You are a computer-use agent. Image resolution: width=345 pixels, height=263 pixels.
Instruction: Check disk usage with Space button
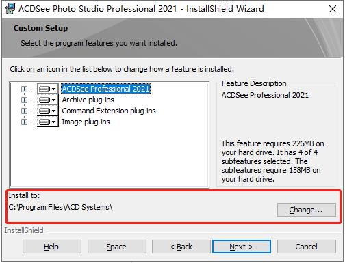coord(117,247)
